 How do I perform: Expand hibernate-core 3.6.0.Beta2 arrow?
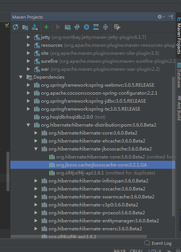(x=36, y=133)
